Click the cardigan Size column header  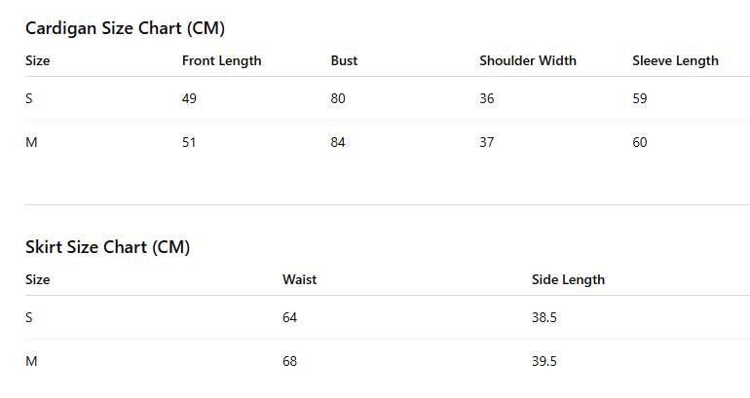[x=37, y=60]
